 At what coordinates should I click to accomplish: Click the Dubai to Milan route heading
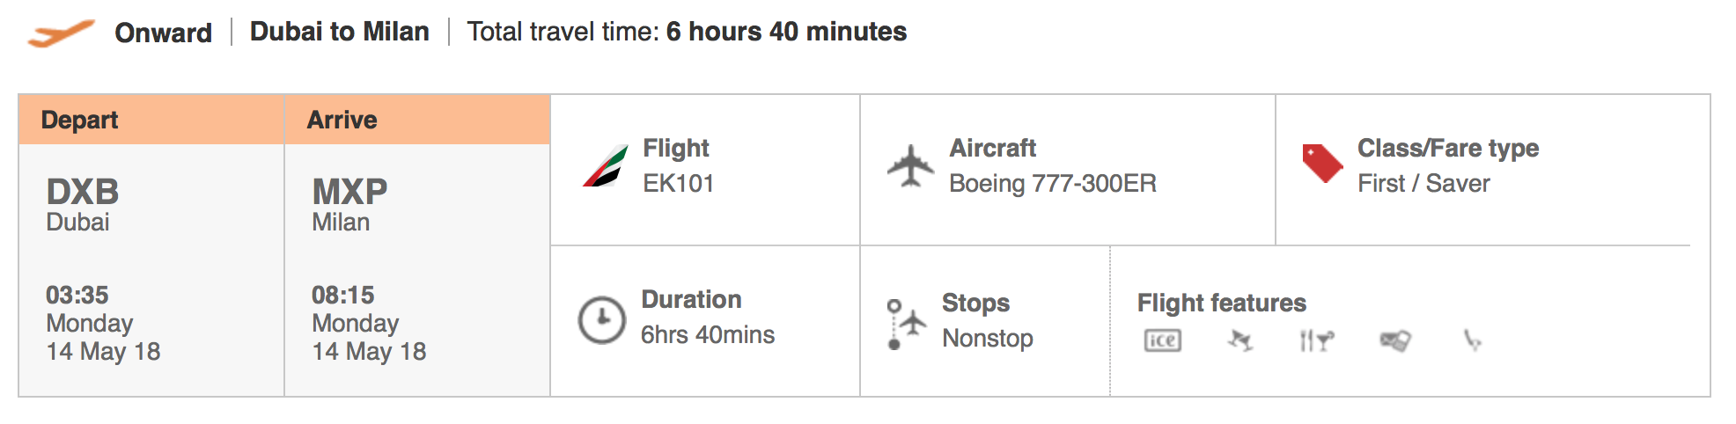tap(340, 32)
